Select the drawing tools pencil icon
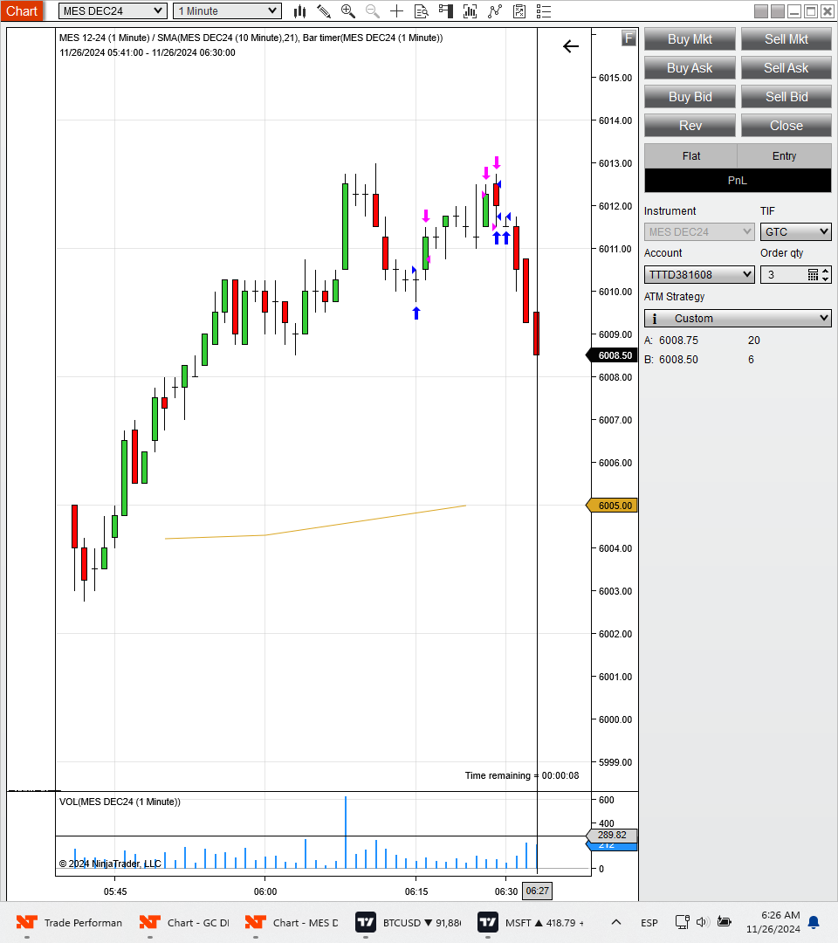The height and width of the screenshot is (943, 838). [324, 10]
